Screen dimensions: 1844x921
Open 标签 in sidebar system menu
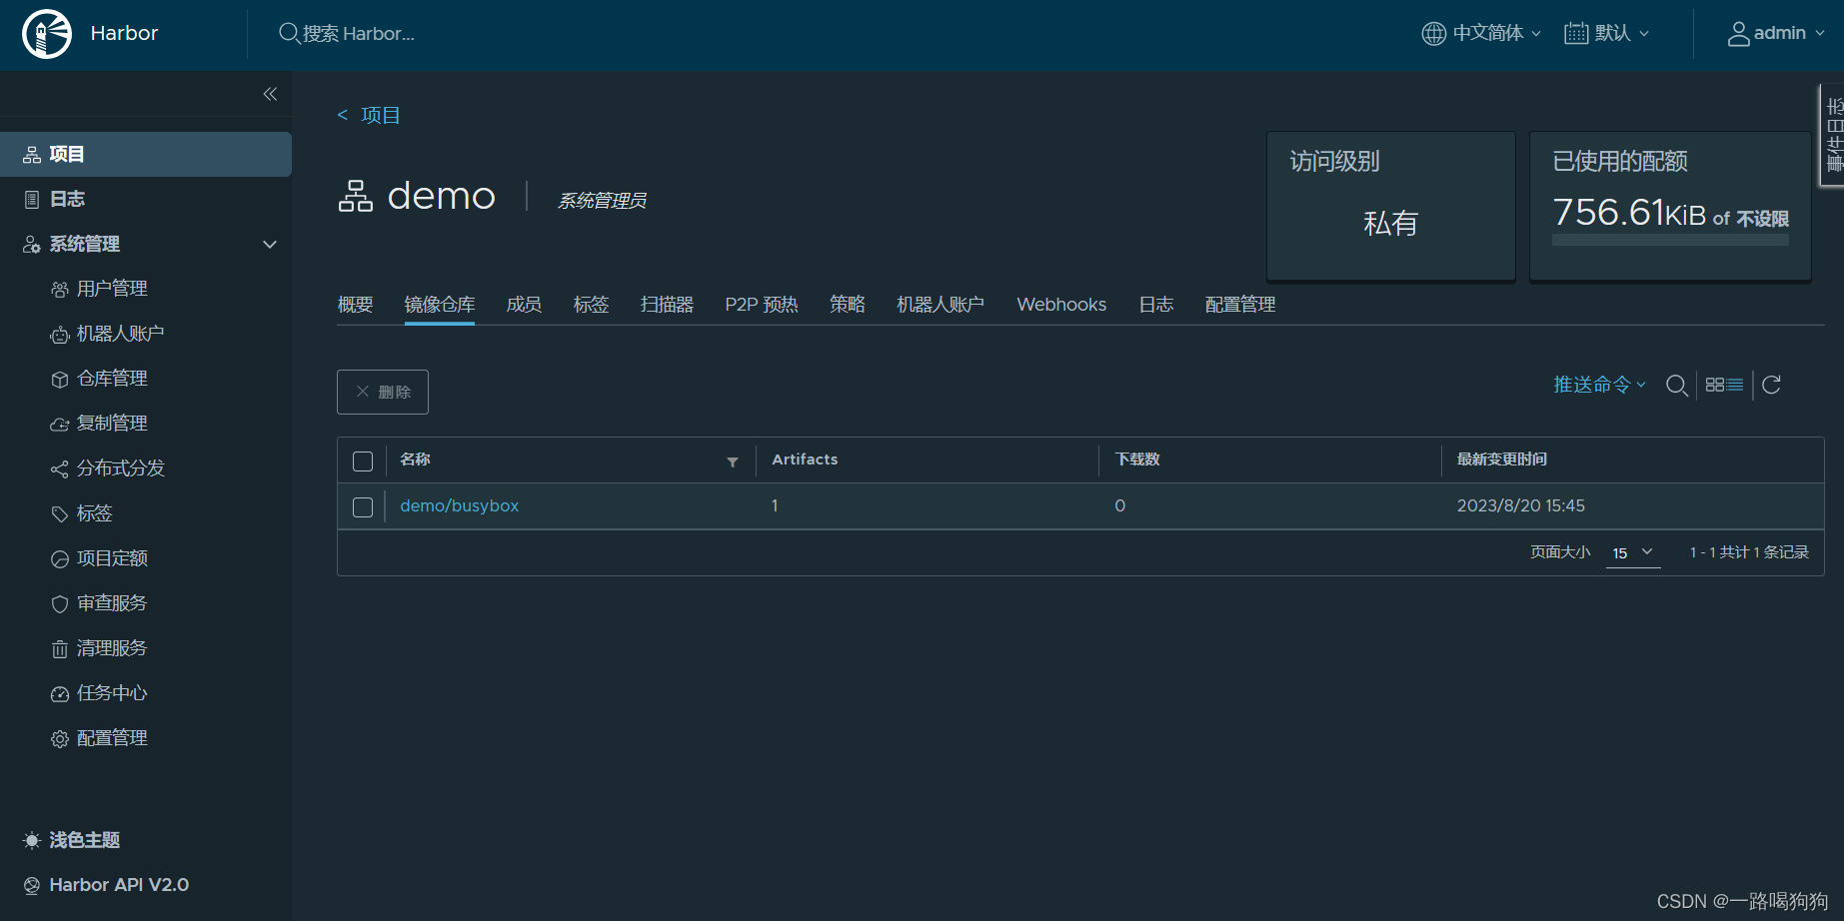(x=94, y=513)
